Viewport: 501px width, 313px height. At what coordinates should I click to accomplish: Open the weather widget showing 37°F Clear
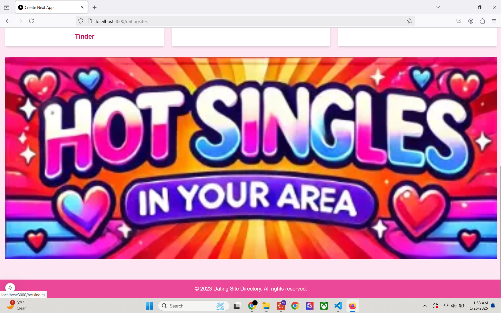tap(16, 305)
